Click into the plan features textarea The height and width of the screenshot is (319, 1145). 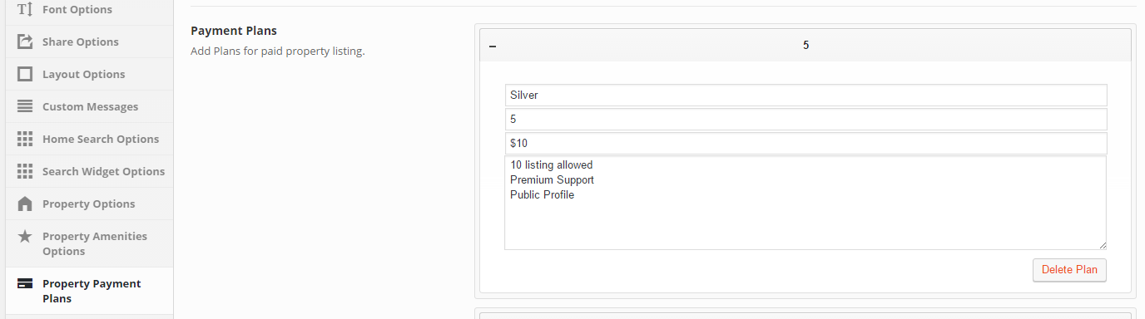pyautogui.click(x=805, y=203)
